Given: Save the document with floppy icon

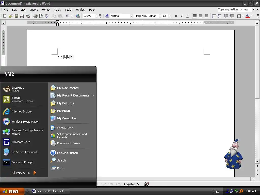Looking at the screenshot, I should coord(17,16).
